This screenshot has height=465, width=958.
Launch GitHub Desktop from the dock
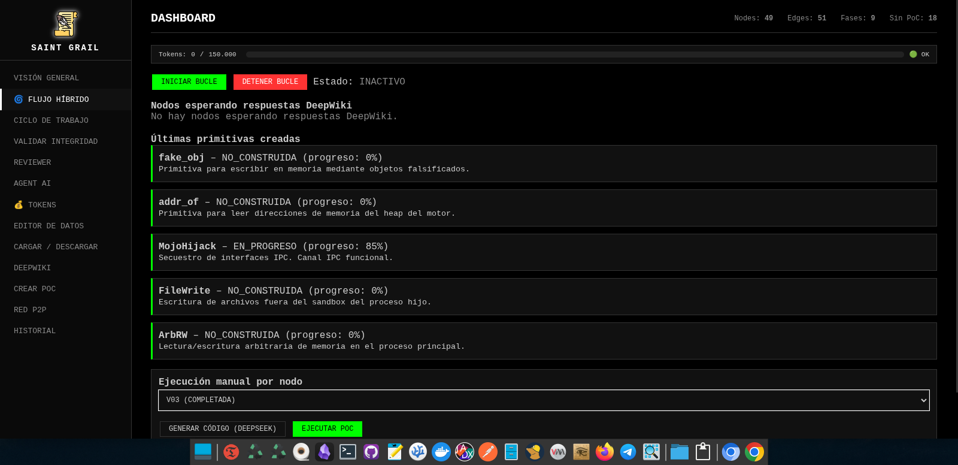pos(371,452)
